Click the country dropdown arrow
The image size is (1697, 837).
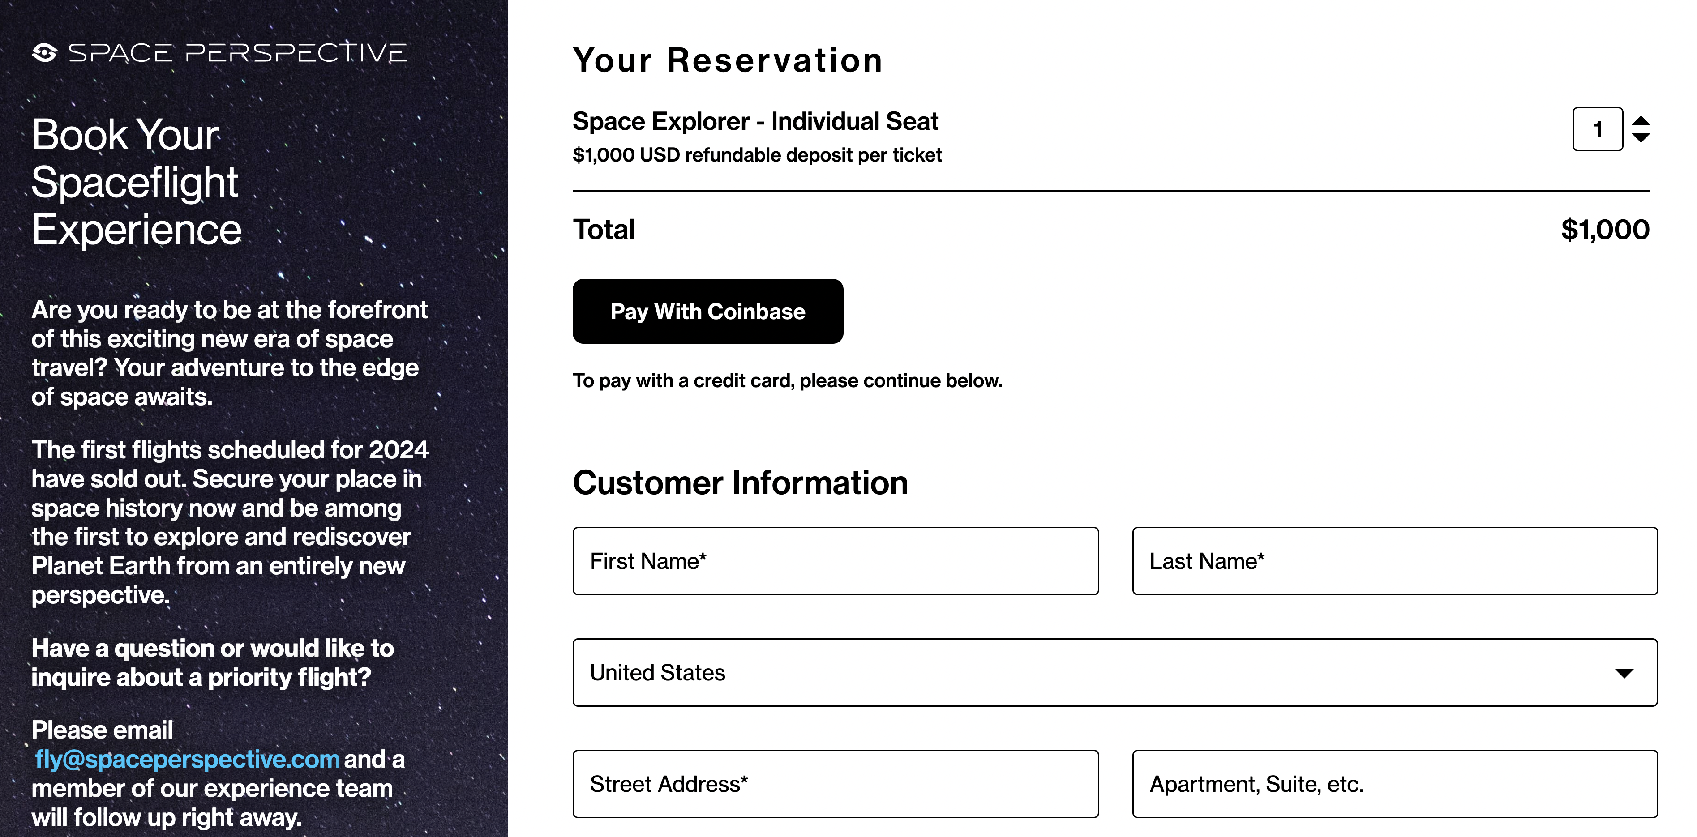[1624, 673]
